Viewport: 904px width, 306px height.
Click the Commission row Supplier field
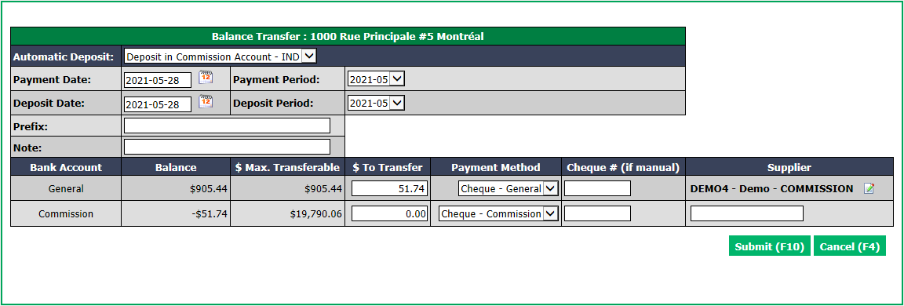click(x=746, y=213)
